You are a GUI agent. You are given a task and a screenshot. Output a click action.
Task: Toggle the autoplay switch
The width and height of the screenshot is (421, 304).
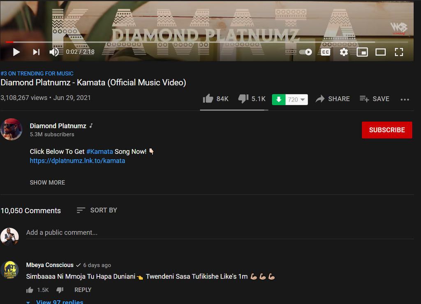point(305,52)
